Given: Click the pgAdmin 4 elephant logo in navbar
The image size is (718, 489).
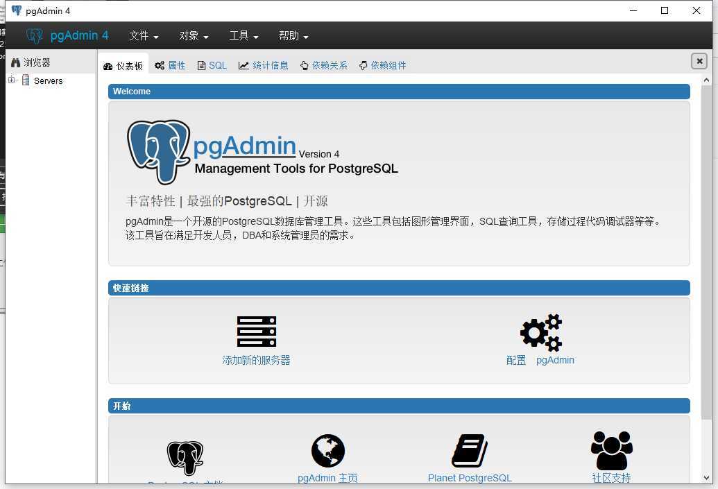Looking at the screenshot, I should [35, 35].
